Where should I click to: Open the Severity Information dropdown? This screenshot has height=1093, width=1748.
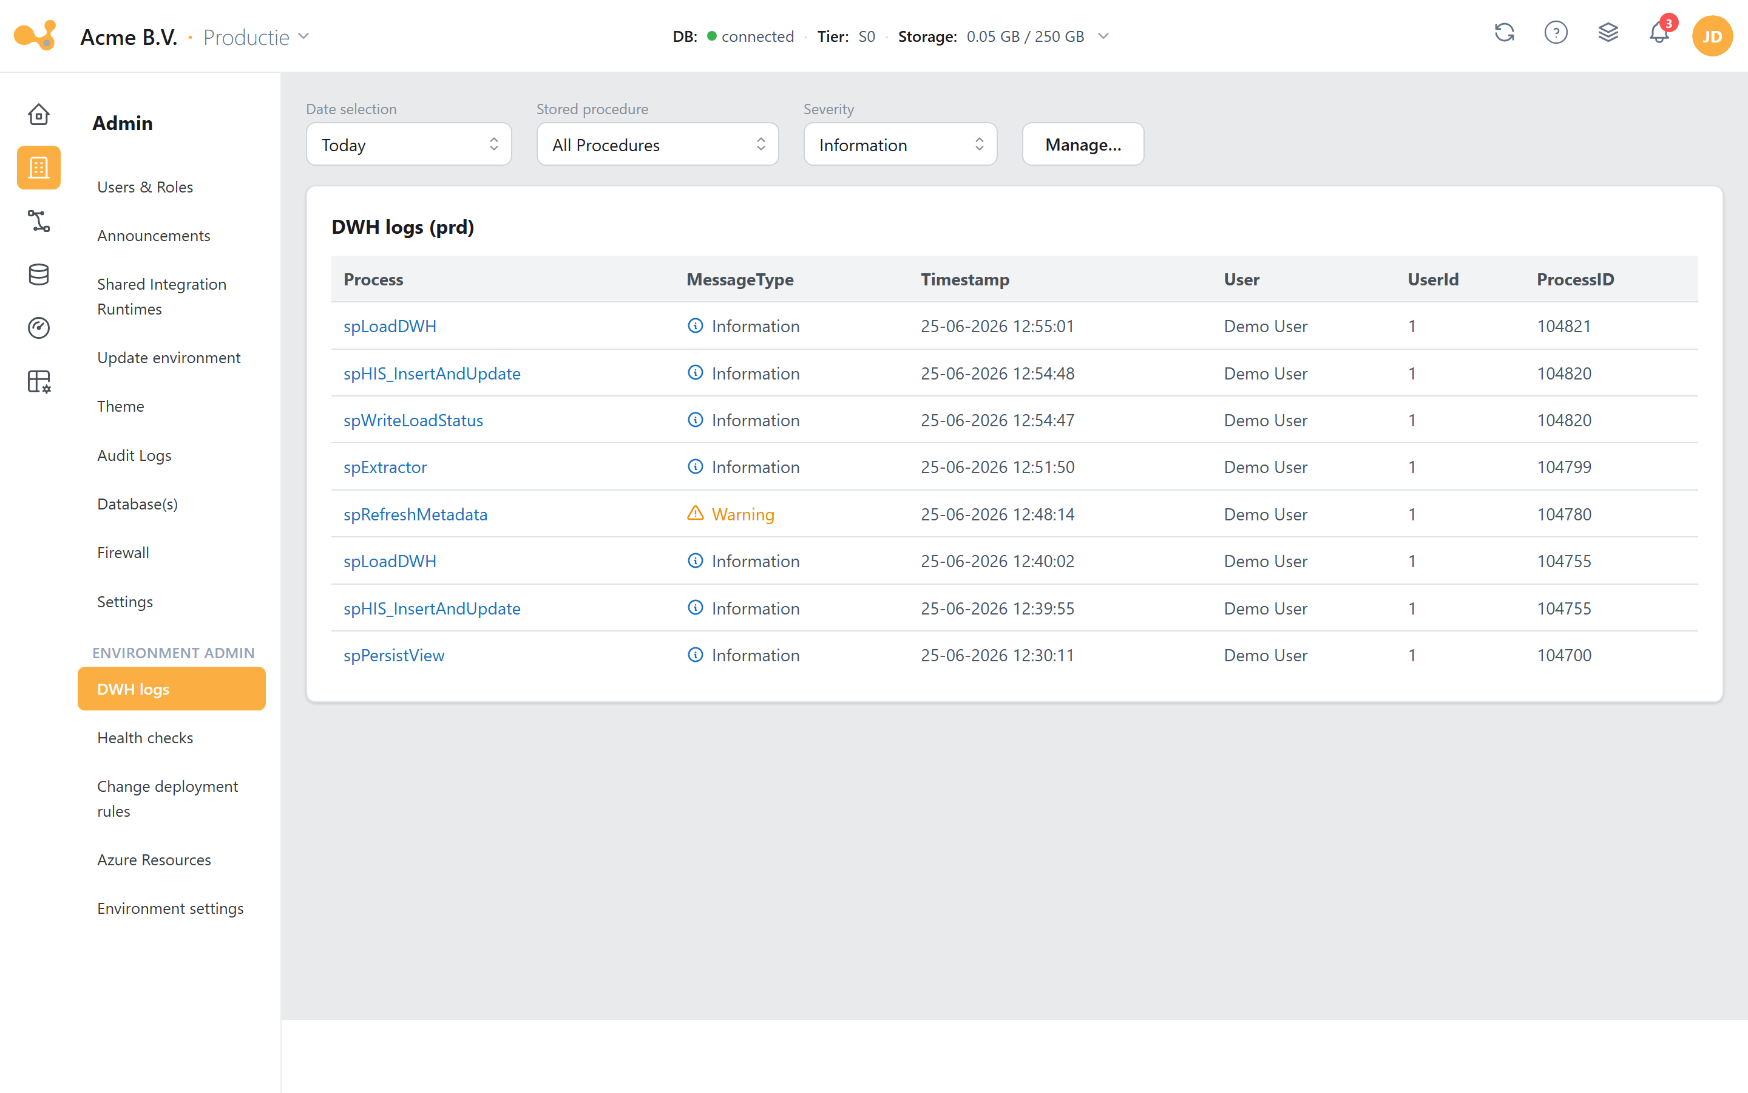900,145
